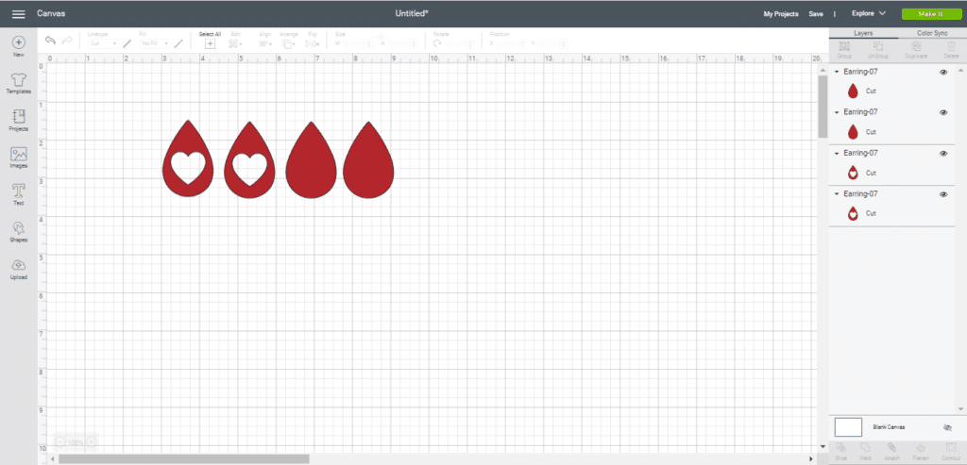
Task: Select the Layers tab
Action: [x=863, y=33]
